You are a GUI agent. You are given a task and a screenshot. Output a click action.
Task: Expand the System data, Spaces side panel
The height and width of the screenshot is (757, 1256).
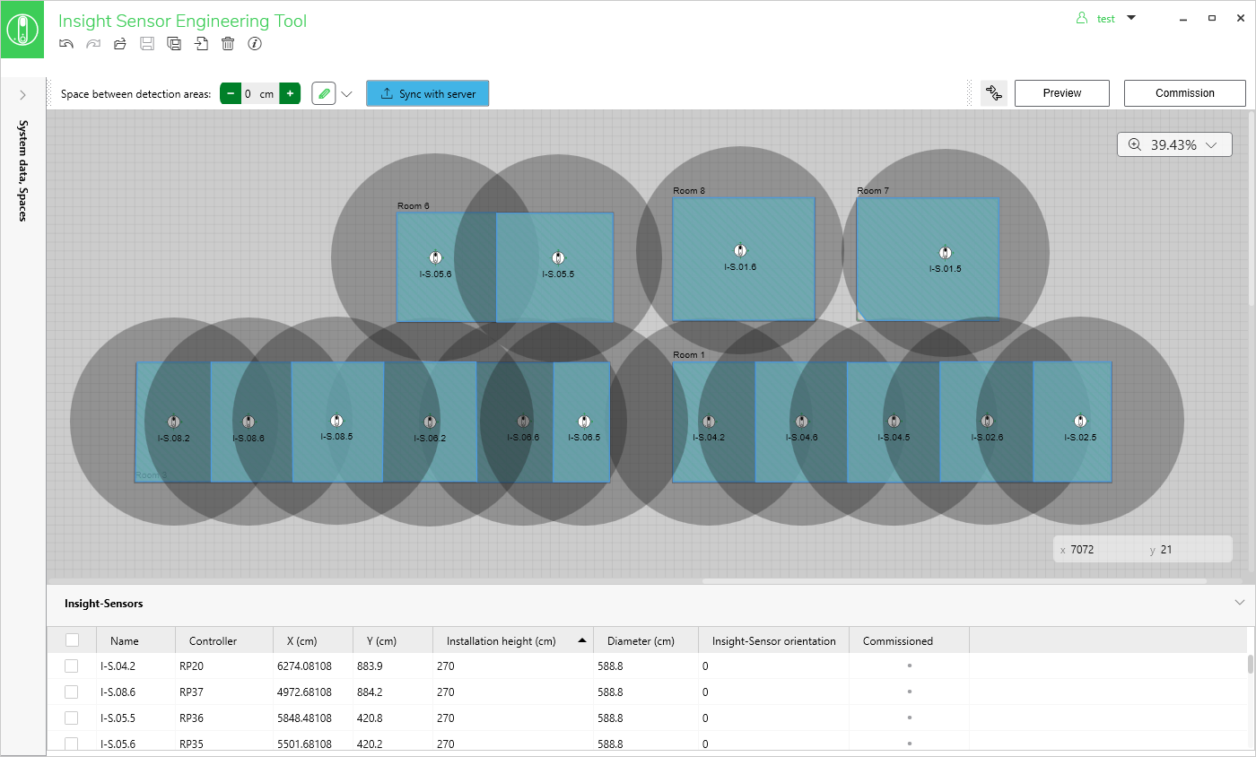click(x=23, y=95)
